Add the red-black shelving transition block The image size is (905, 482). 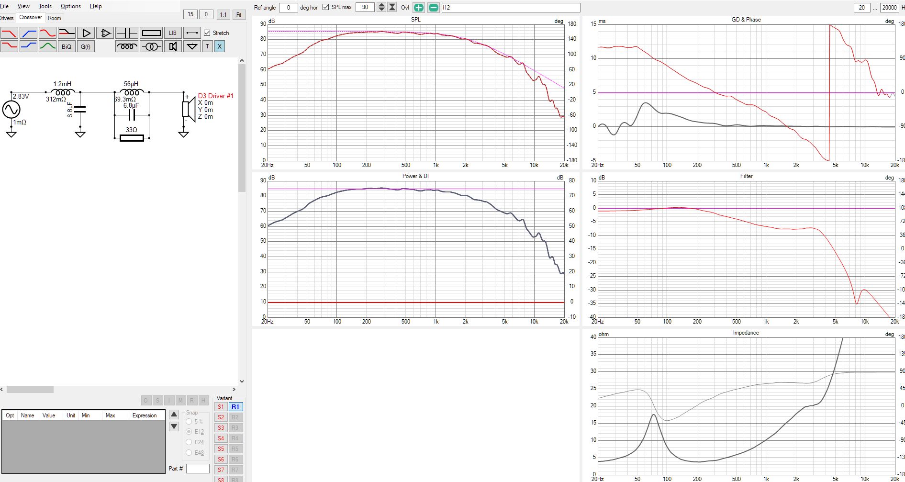67,33
